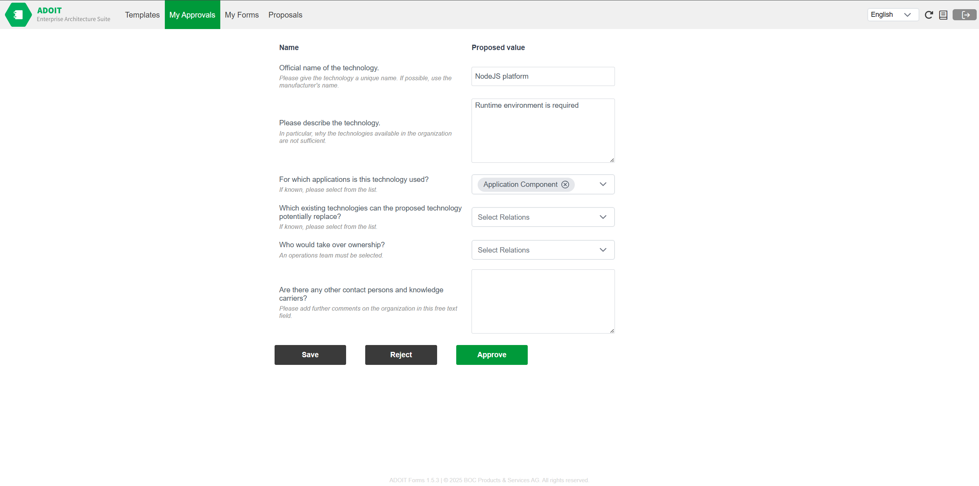979x486 pixels.
Task: Click the technology description text area
Action: (x=543, y=131)
